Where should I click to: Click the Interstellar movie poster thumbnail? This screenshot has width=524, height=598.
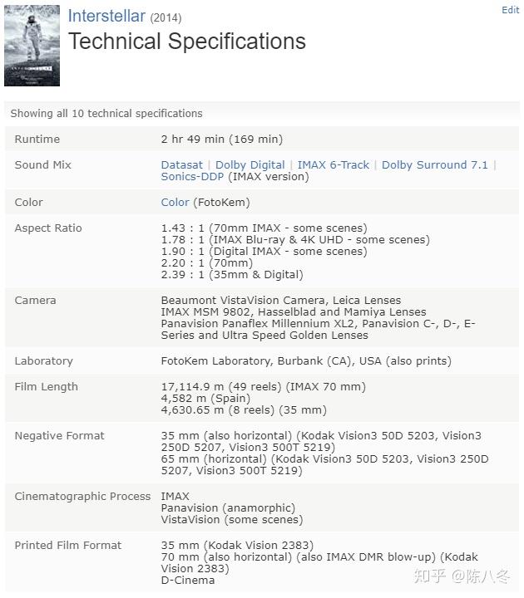(32, 46)
